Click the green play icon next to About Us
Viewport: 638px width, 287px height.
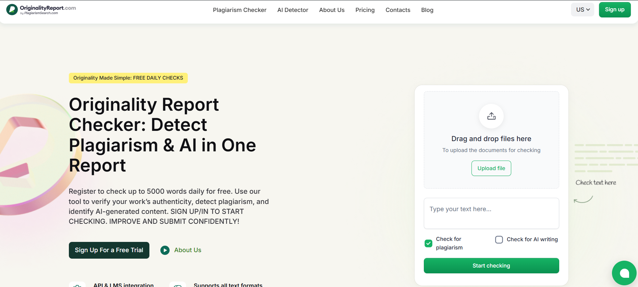coord(165,250)
